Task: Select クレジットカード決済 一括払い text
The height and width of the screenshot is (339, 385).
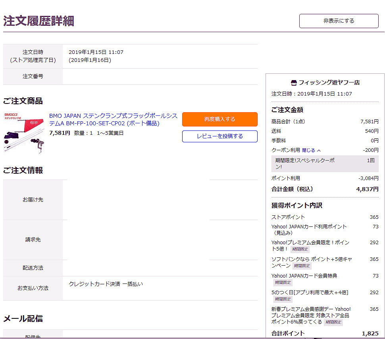Action: point(106,284)
